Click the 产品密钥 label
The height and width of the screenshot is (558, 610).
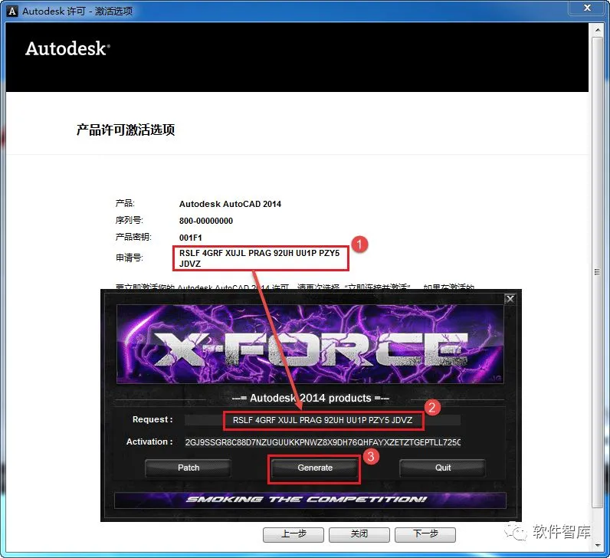[x=133, y=237]
